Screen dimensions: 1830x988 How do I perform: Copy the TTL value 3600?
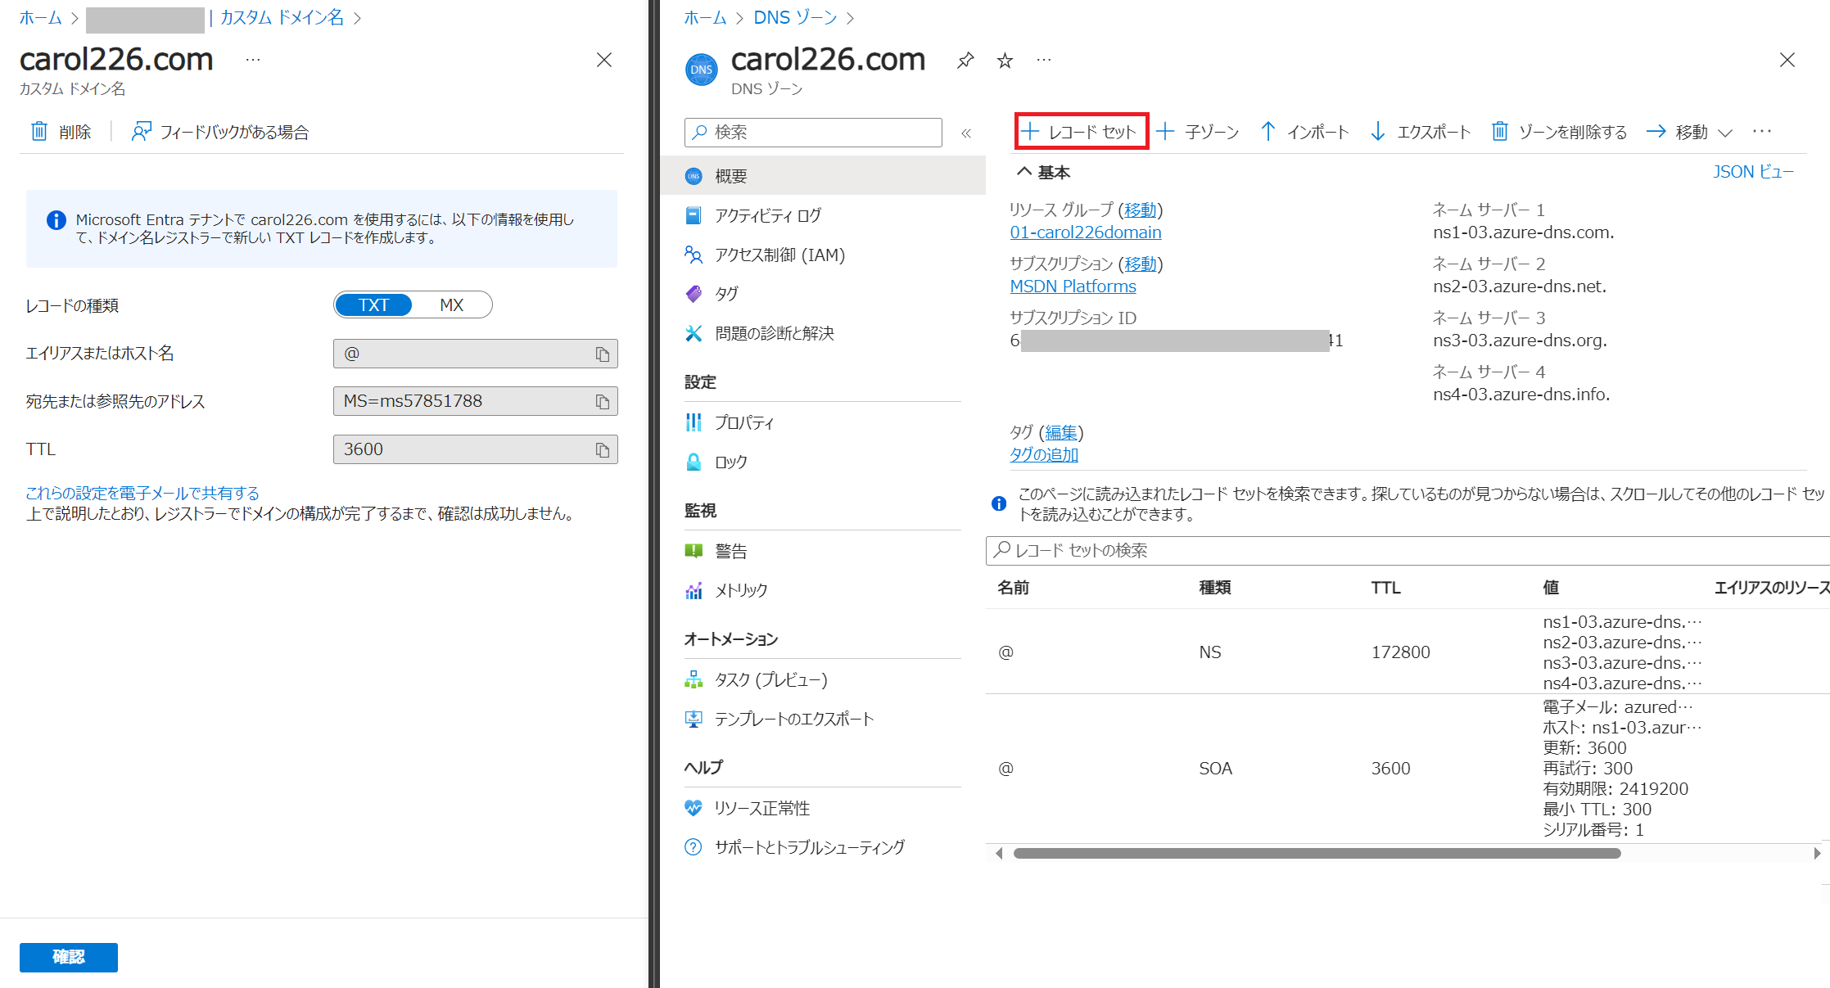(x=603, y=450)
